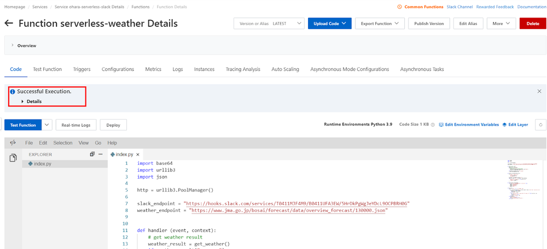Open the Selection menu in editor
This screenshot has width=547, height=249.
pos(62,143)
